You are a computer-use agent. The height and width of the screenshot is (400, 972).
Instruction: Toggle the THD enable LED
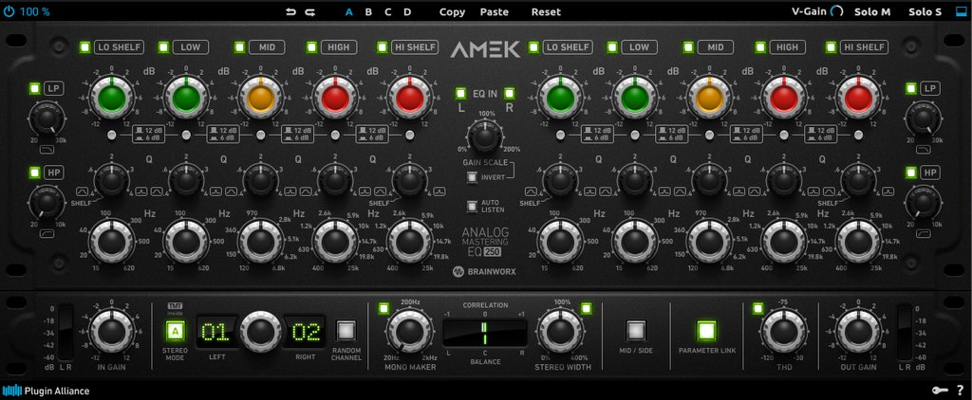(757, 308)
